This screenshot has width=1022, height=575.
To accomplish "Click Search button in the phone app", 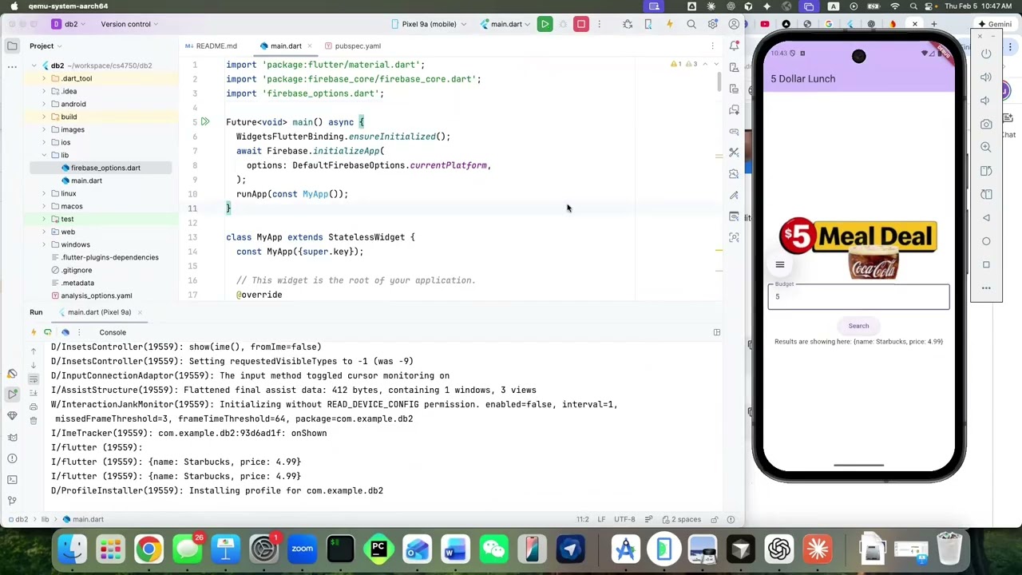I will tap(858, 326).
